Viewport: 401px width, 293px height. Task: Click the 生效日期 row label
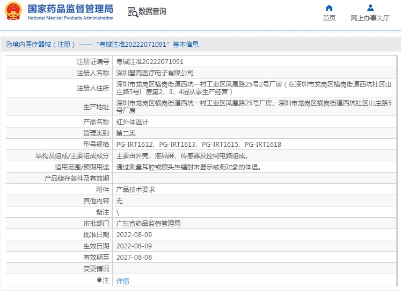pyautogui.click(x=96, y=246)
